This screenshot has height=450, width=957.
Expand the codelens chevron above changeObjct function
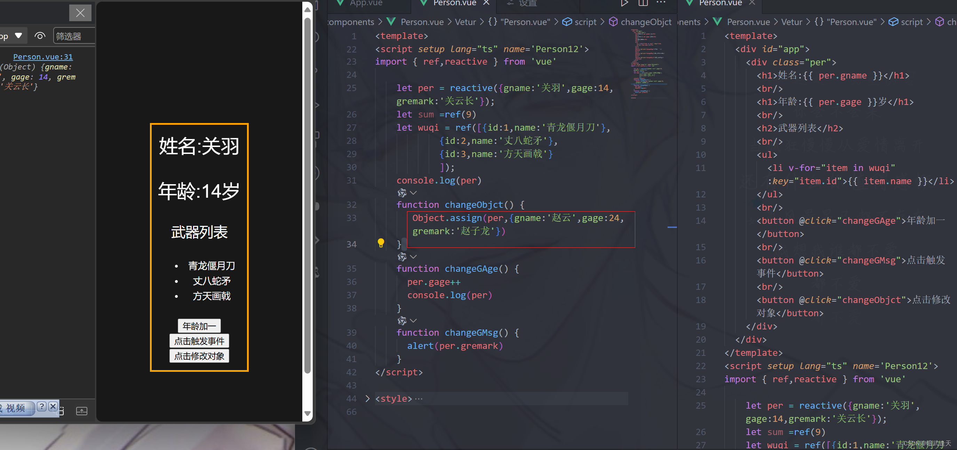pos(413,193)
